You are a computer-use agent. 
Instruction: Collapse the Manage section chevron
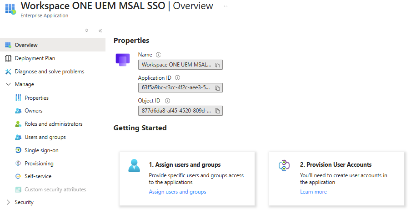click(8, 84)
